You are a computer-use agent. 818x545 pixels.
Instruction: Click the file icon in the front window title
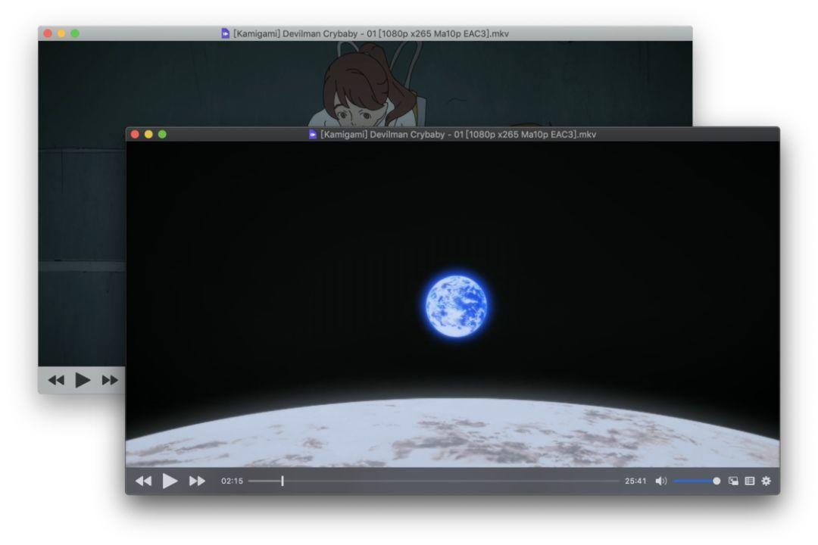coord(313,134)
